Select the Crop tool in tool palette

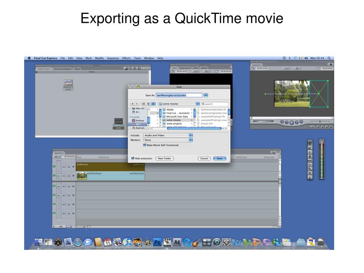click(x=310, y=173)
